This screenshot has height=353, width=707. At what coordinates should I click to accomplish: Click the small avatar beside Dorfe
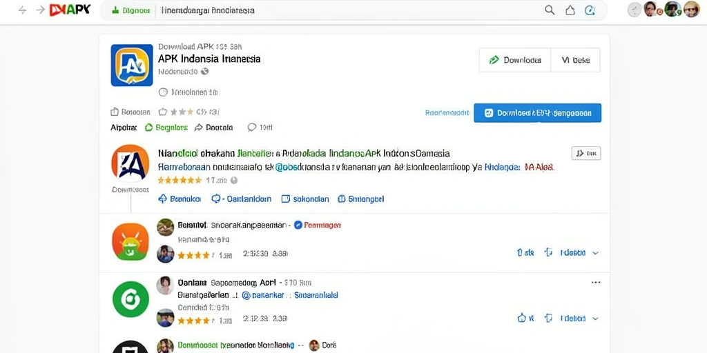pos(314,345)
